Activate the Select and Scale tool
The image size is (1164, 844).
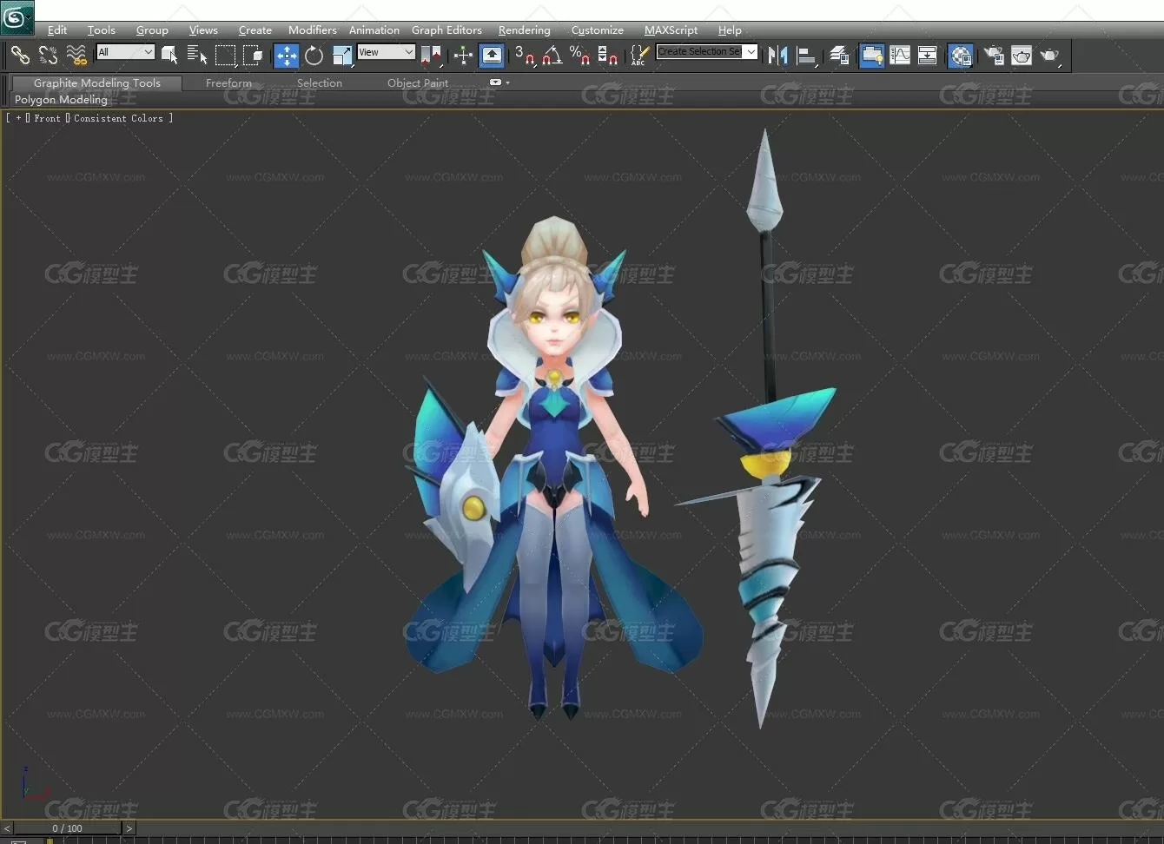[342, 56]
